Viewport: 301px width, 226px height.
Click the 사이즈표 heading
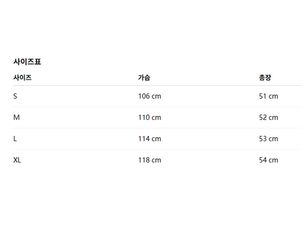[27, 62]
